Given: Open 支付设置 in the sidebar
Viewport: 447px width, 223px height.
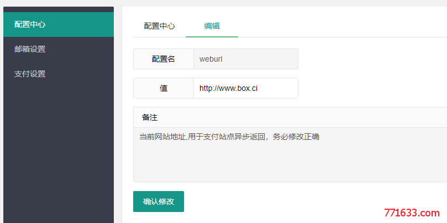Looking at the screenshot, I should [59, 74].
